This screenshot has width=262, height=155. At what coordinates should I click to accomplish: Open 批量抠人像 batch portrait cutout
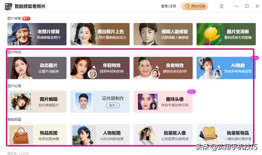[x=163, y=135]
